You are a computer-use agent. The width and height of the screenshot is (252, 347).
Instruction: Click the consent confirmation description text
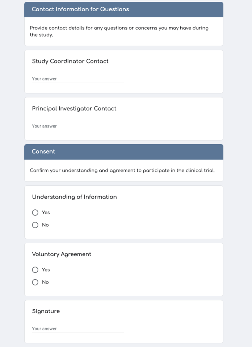[x=122, y=170]
